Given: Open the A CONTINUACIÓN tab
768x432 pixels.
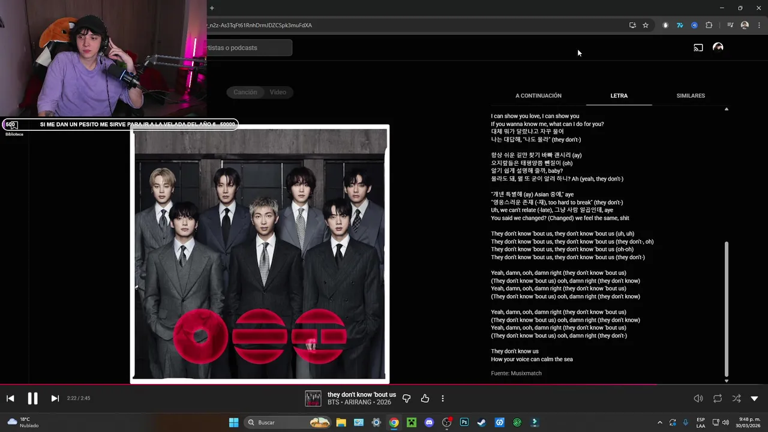Looking at the screenshot, I should coord(538,95).
